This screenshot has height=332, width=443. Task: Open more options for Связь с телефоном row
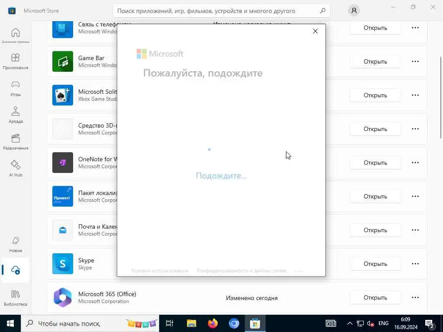[415, 28]
